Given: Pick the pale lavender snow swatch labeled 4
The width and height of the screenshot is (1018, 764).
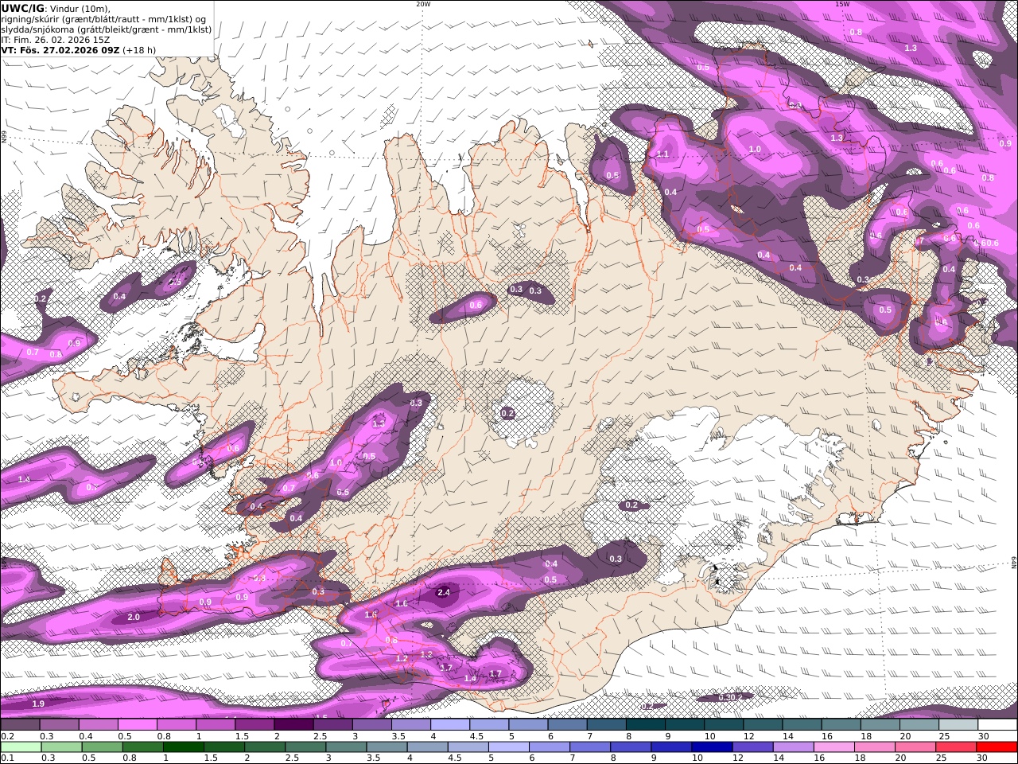Looking at the screenshot, I should point(449,725).
